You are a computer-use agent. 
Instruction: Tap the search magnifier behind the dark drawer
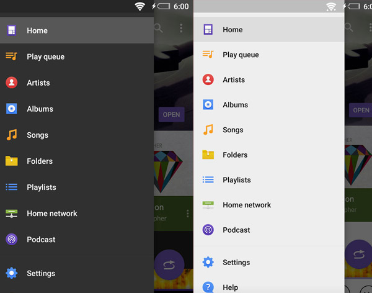[159, 28]
